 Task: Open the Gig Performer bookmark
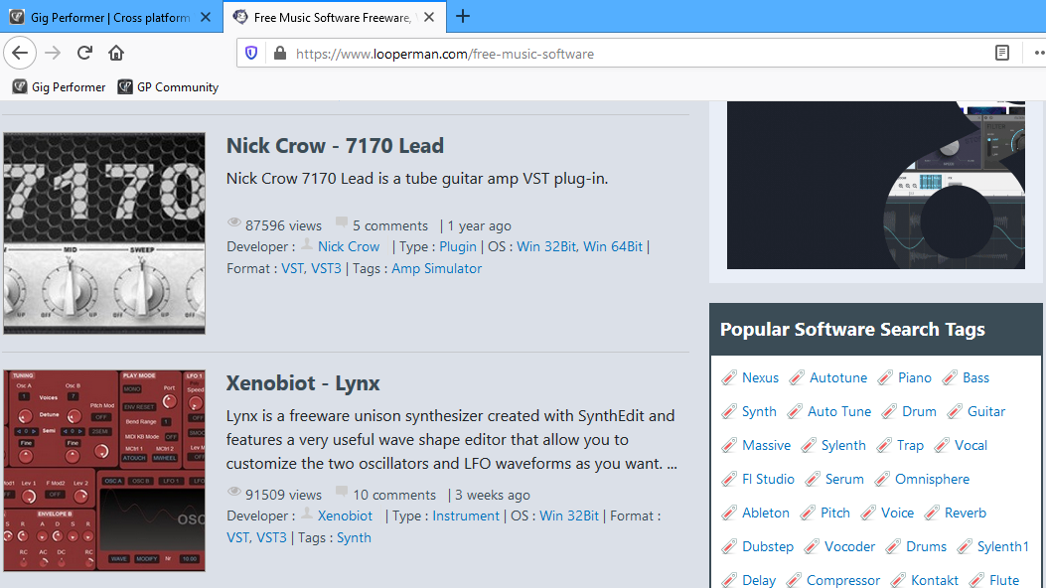(x=60, y=87)
